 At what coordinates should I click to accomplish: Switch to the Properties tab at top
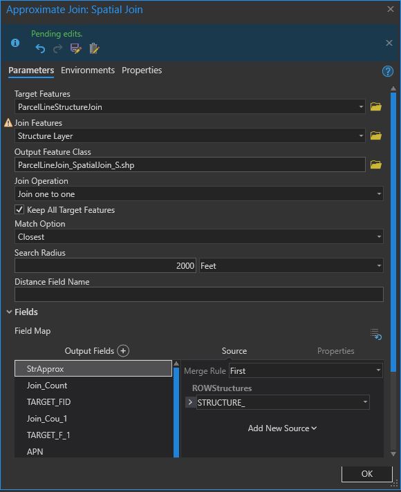tap(142, 70)
